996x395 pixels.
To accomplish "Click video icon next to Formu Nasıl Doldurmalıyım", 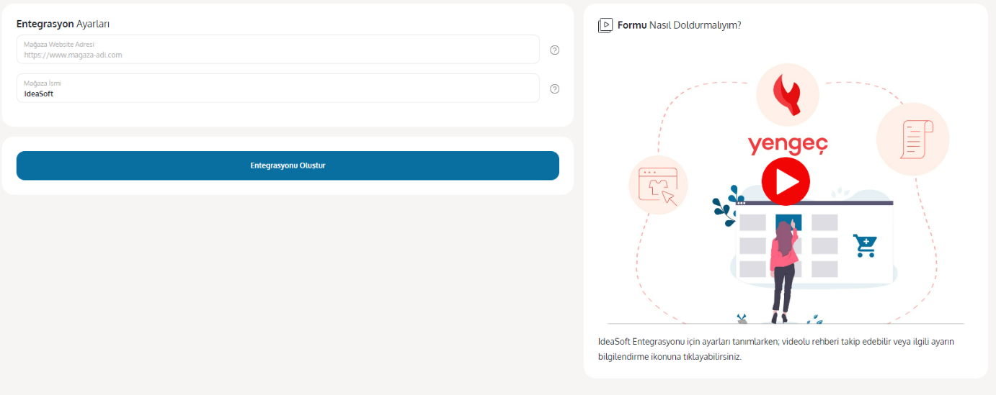I will [605, 25].
